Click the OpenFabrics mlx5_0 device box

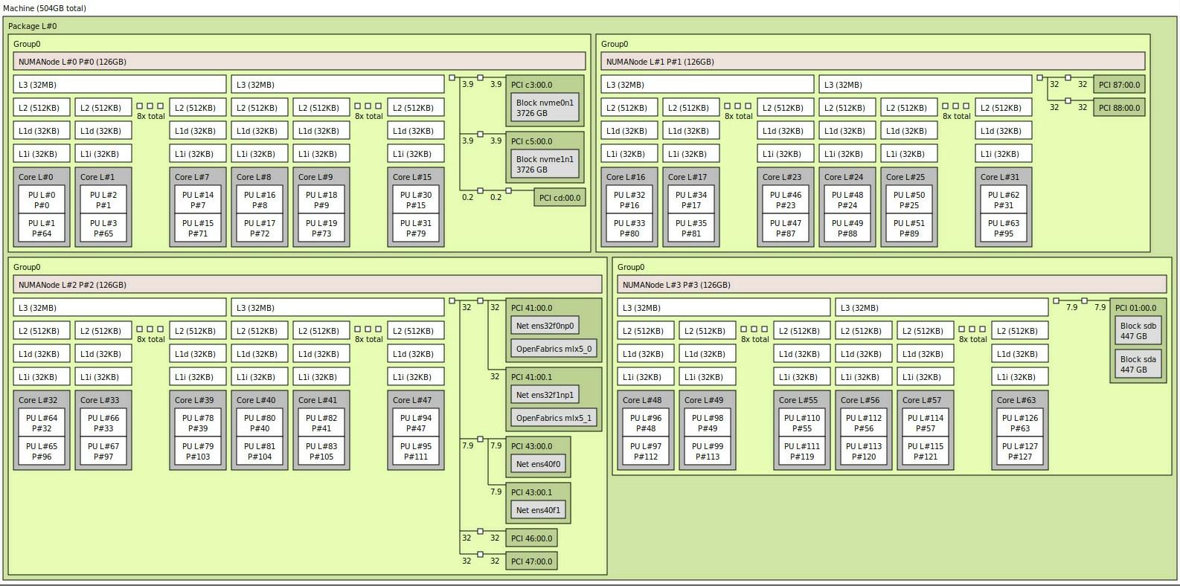pos(554,349)
